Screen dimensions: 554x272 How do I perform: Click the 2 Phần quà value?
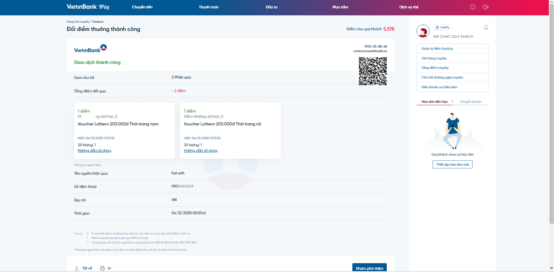(x=181, y=77)
